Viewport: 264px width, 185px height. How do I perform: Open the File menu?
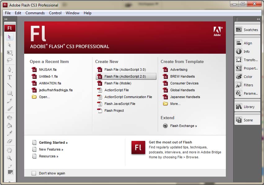8,13
